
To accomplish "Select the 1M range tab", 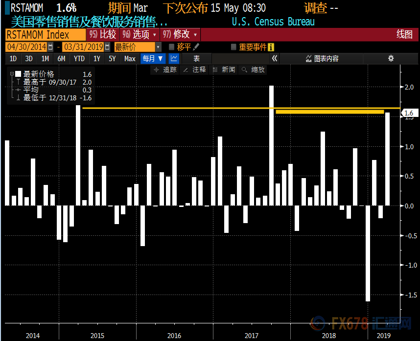I will click(x=45, y=58).
